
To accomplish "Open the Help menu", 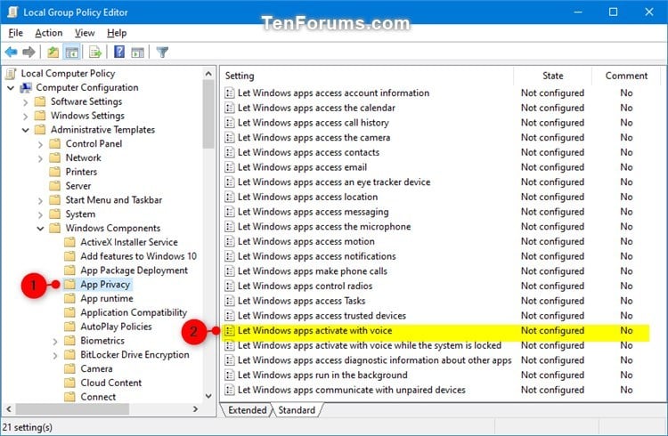I will pos(117,33).
